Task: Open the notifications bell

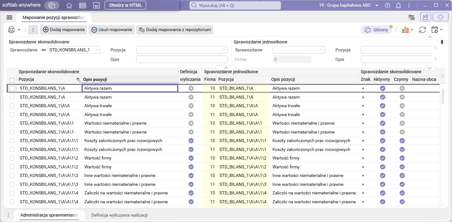Action: 398,5
